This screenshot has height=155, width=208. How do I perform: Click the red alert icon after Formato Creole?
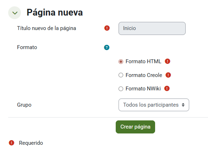(x=168, y=75)
